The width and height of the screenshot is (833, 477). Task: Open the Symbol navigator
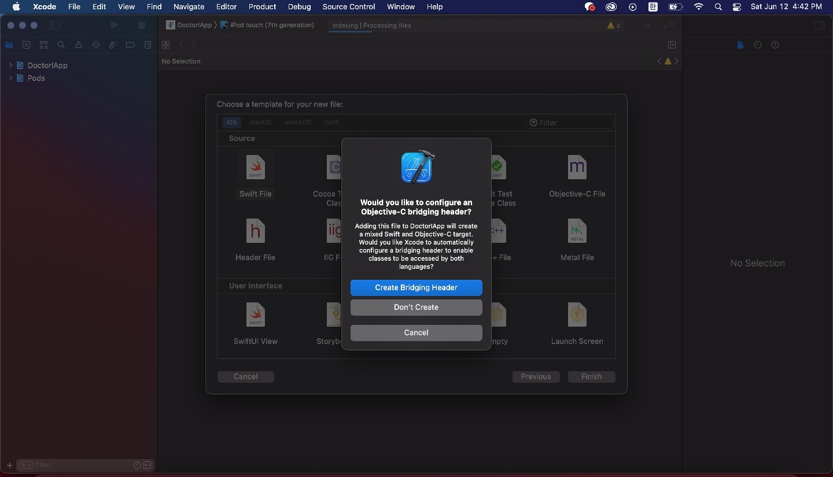click(x=43, y=45)
